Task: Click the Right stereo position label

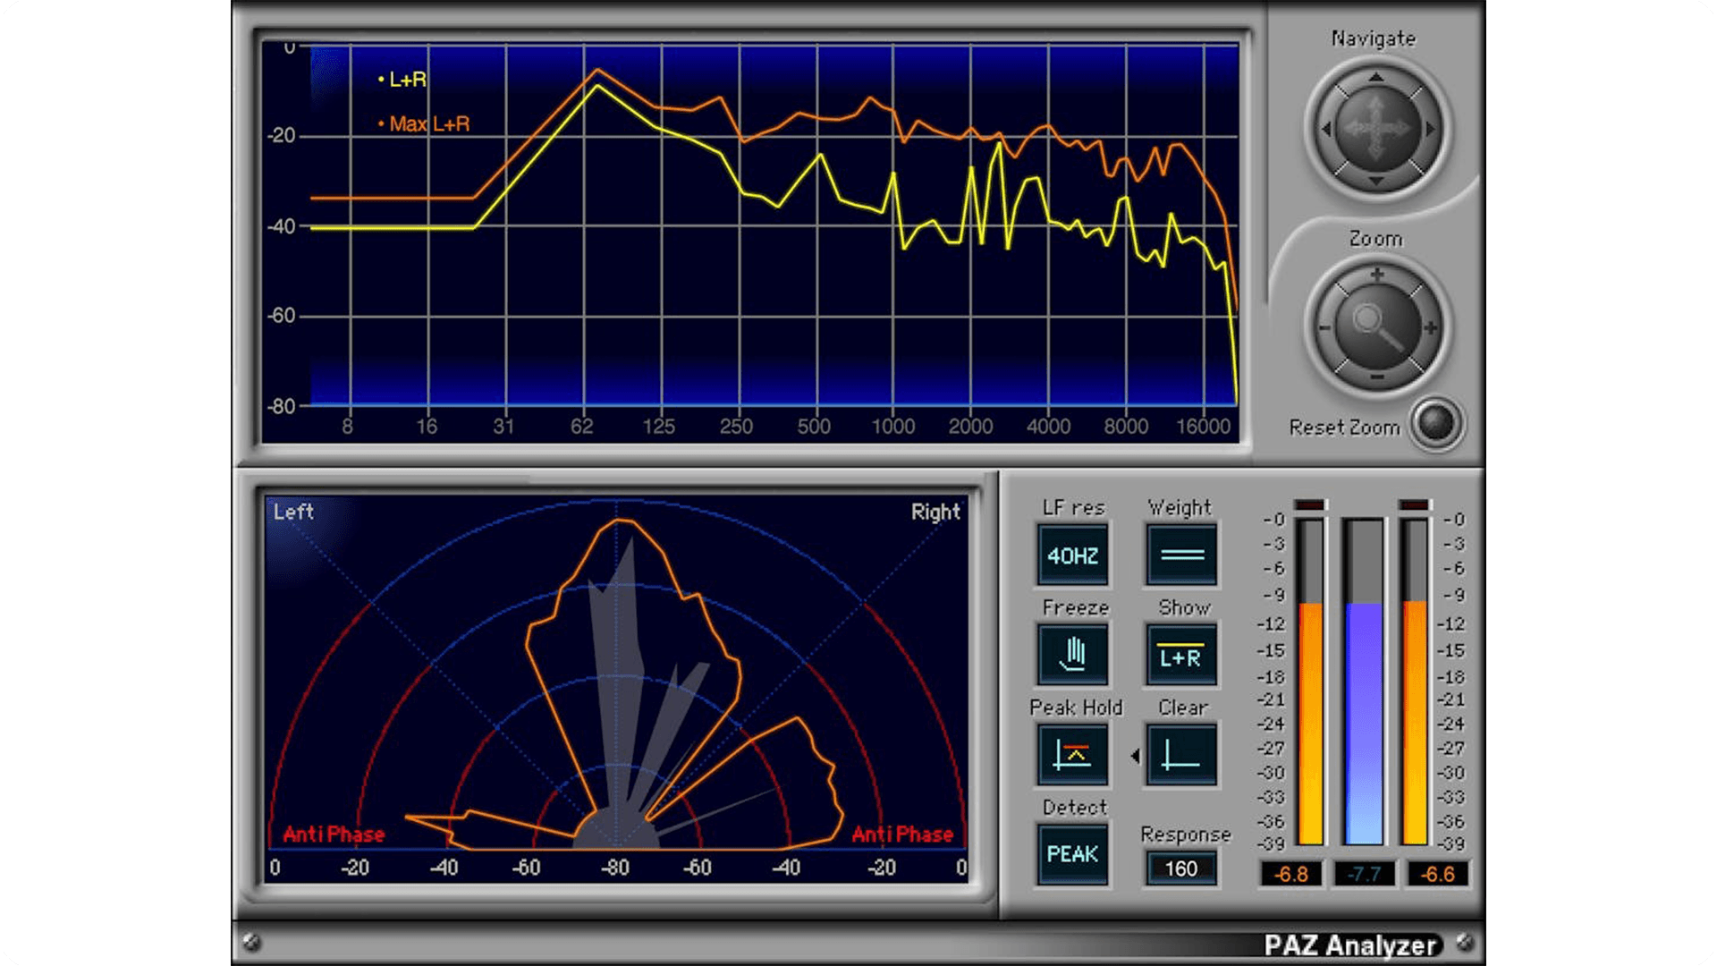Action: (935, 512)
